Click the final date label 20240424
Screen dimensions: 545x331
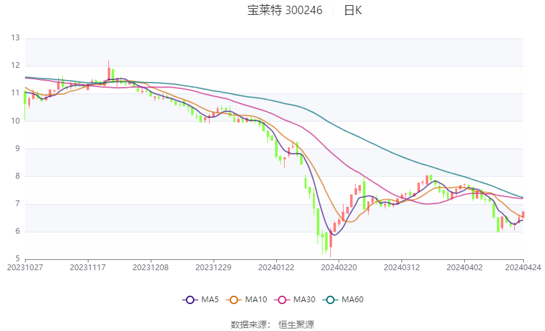coord(523,268)
